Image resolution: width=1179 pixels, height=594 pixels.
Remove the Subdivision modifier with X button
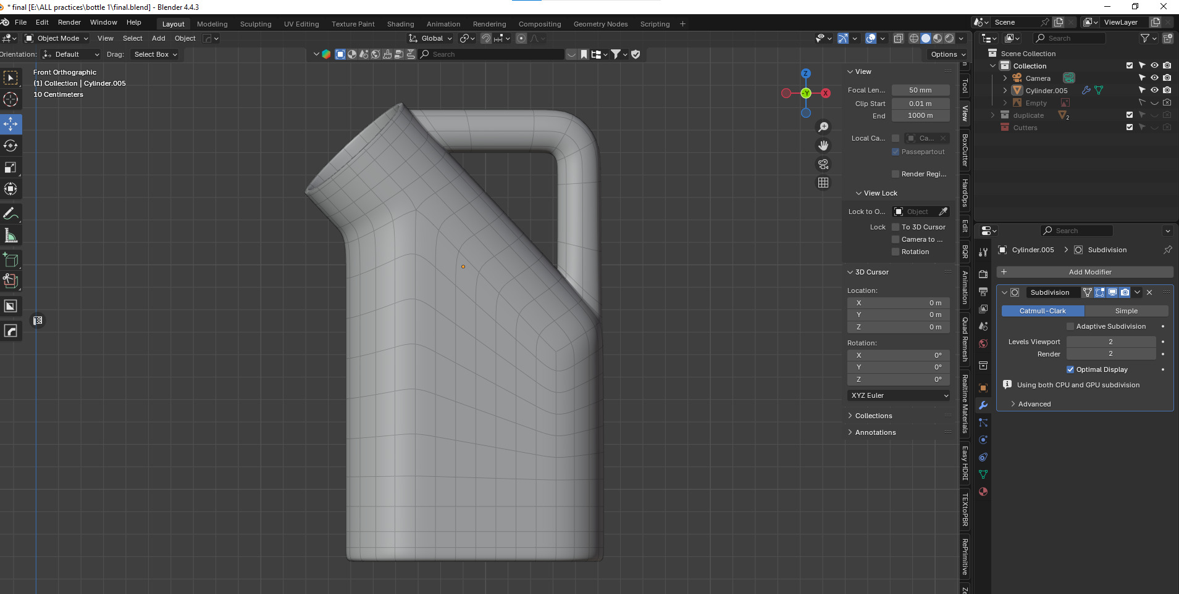(1149, 292)
